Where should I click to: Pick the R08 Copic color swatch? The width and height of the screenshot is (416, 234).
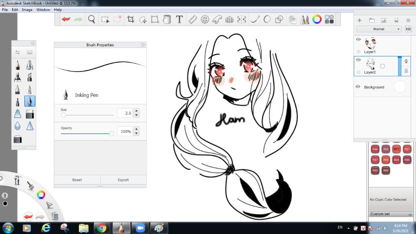pos(386,160)
